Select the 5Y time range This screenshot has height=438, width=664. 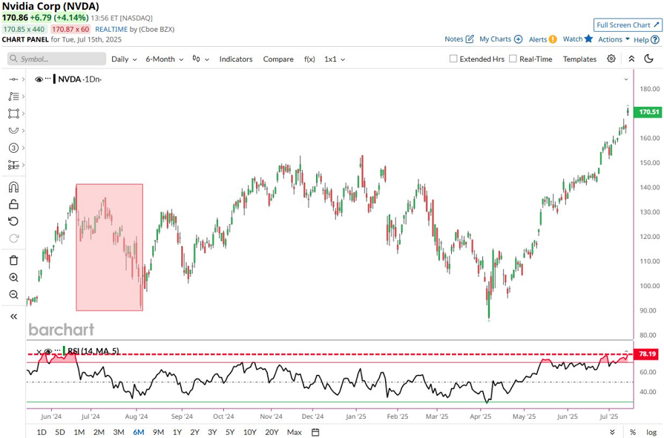coord(230,432)
